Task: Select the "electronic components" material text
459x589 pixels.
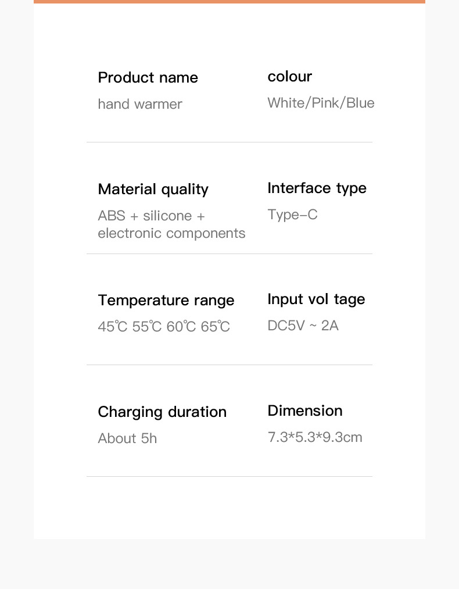Action: pos(171,234)
